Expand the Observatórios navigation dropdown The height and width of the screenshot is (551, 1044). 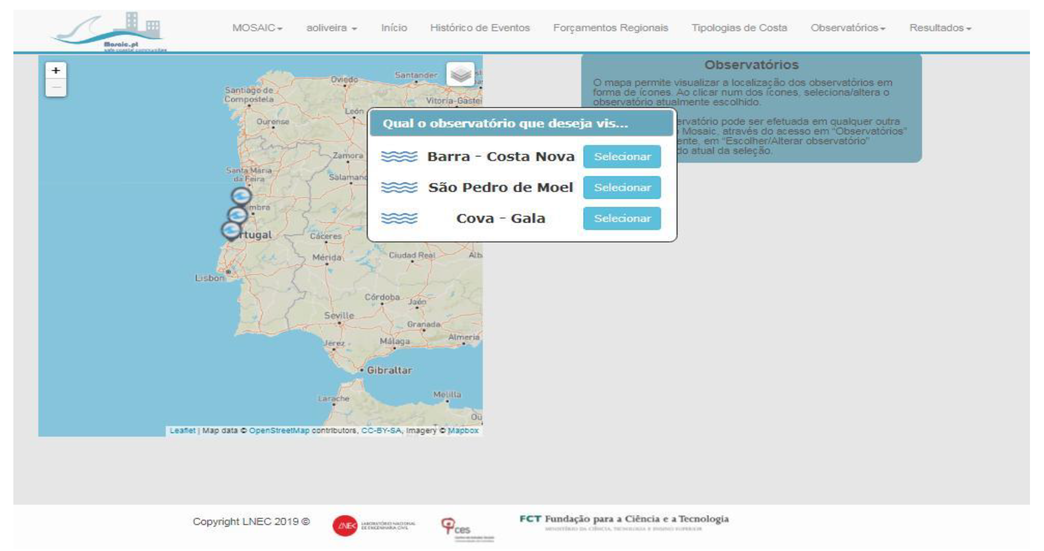pyautogui.click(x=848, y=28)
